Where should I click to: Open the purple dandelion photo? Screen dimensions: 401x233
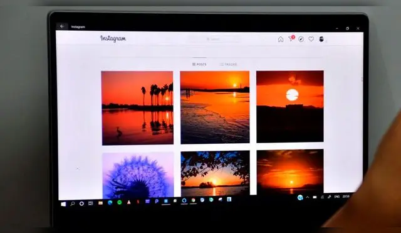tap(138, 175)
